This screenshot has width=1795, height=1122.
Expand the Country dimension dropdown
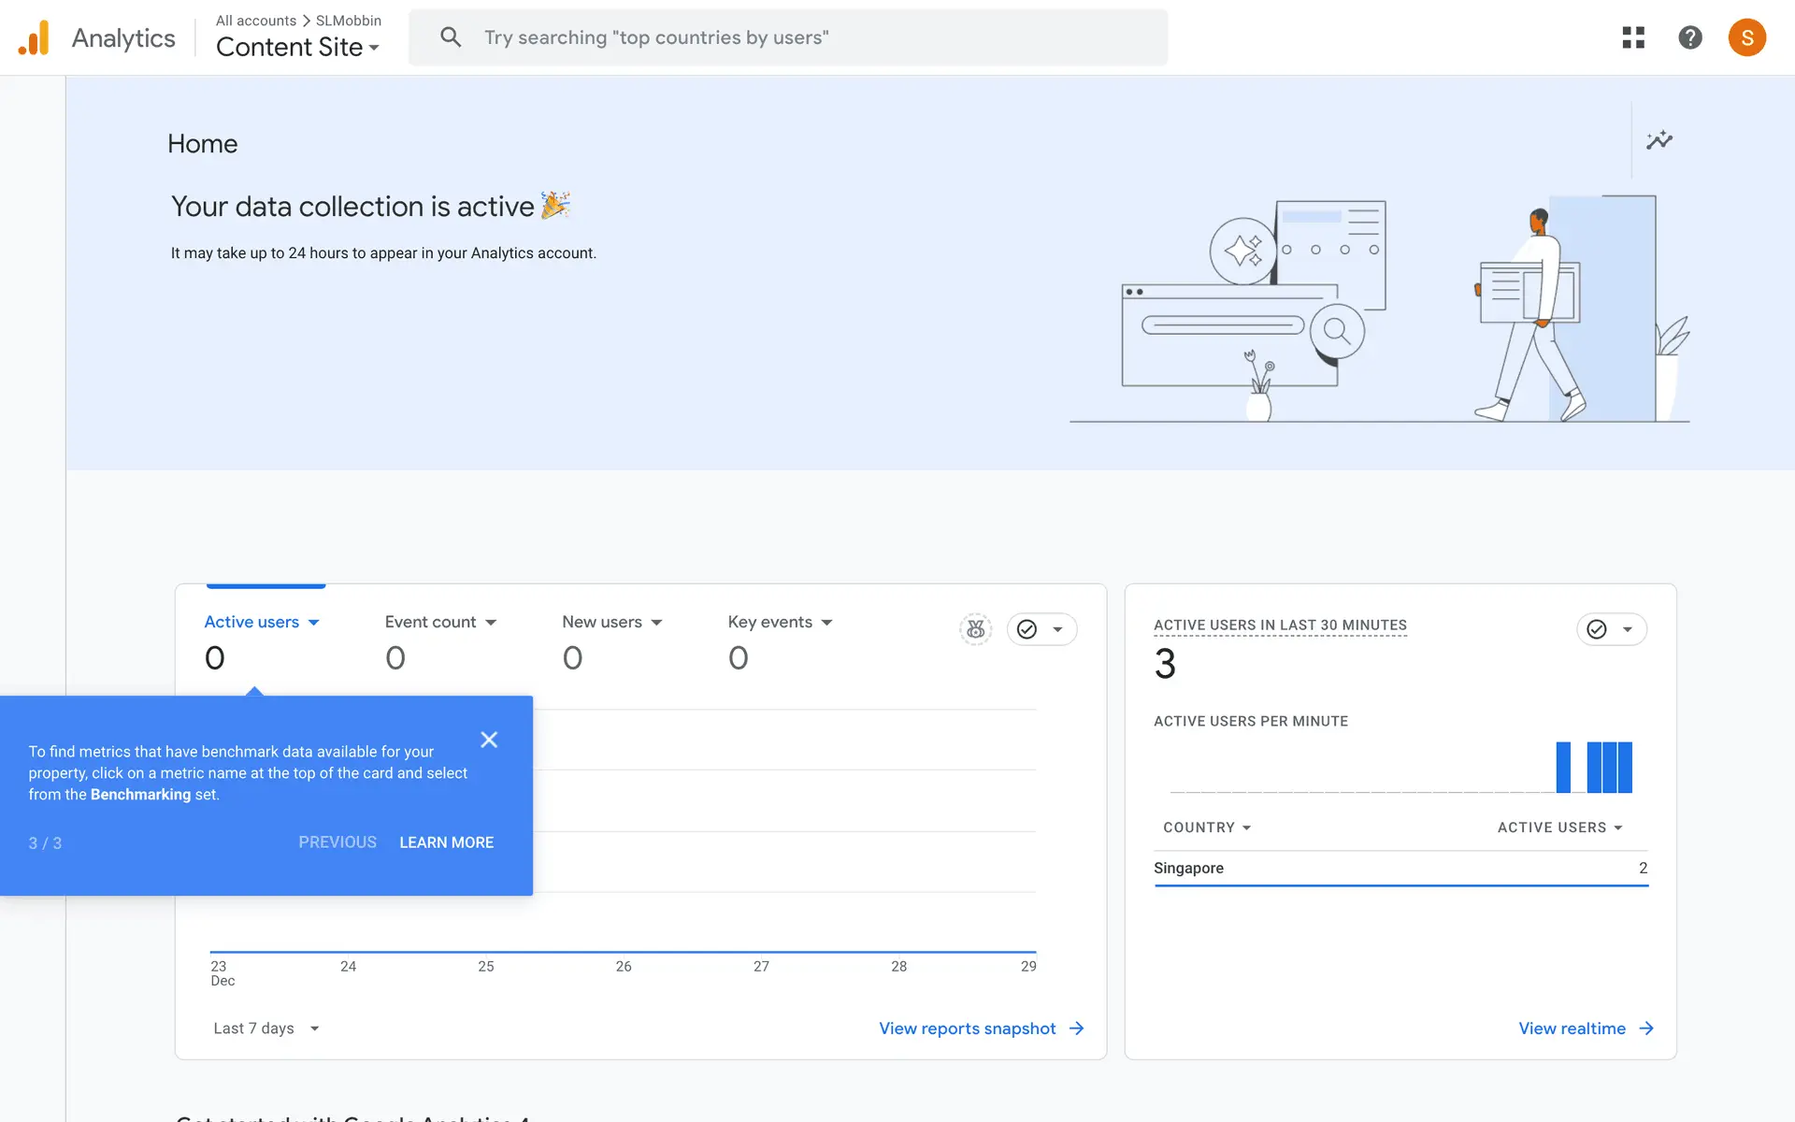[x=1206, y=827]
